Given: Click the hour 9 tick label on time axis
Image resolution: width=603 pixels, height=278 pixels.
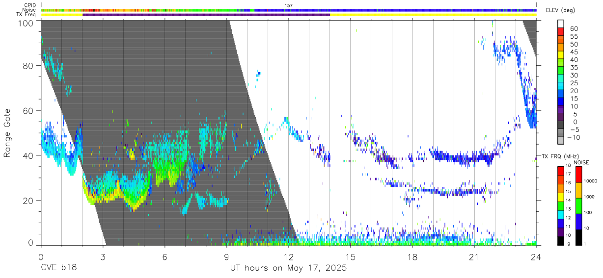Looking at the screenshot, I should pyautogui.click(x=227, y=257).
